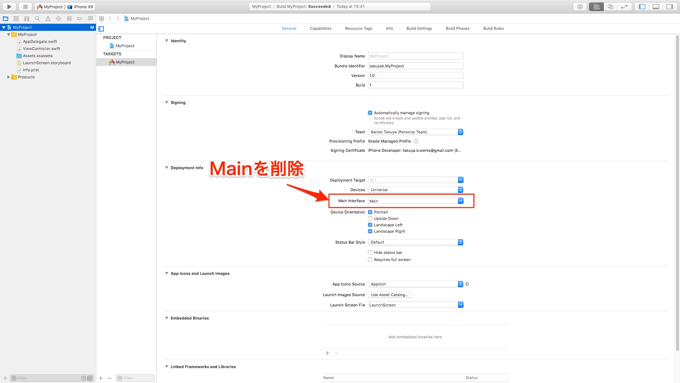
Task: Switch to the Capabilities tab
Action: click(321, 28)
